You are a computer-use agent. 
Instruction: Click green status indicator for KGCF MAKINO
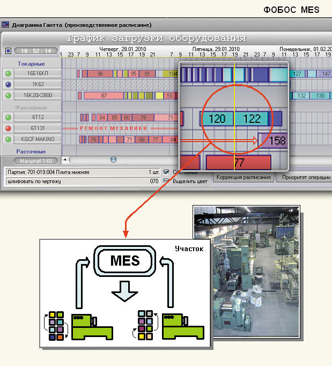8,140
